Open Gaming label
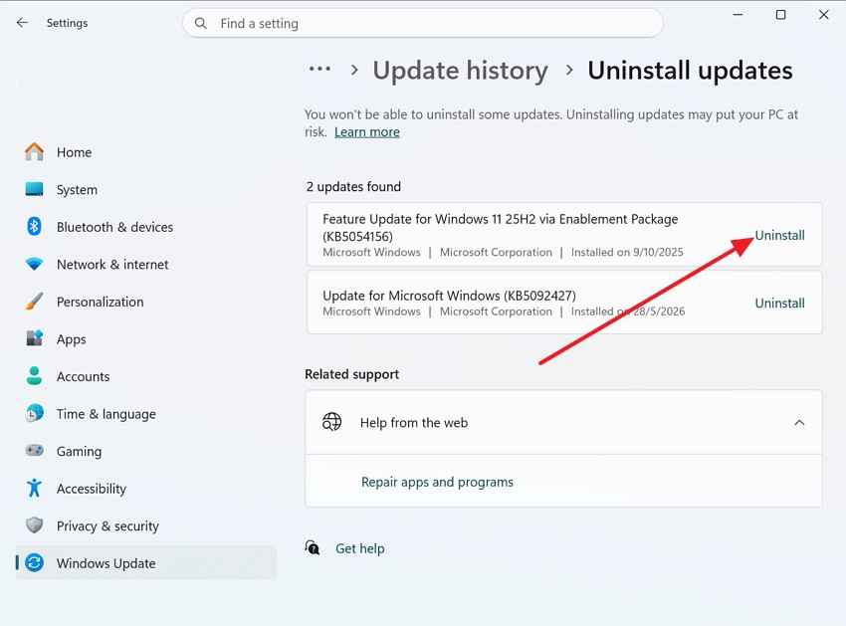The height and width of the screenshot is (626, 846). pos(79,452)
